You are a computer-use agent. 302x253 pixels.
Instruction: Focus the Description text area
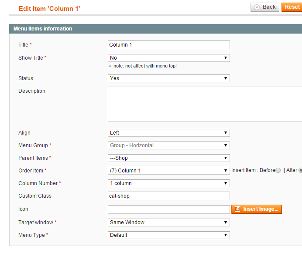tap(205, 104)
